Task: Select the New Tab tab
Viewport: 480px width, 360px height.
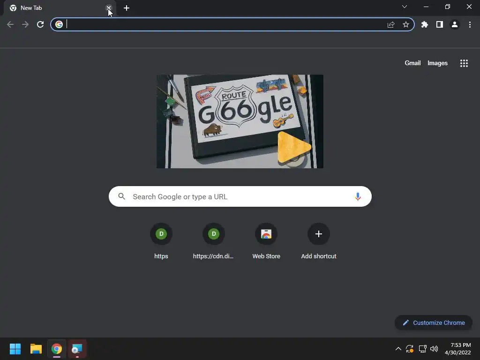Action: (x=60, y=8)
